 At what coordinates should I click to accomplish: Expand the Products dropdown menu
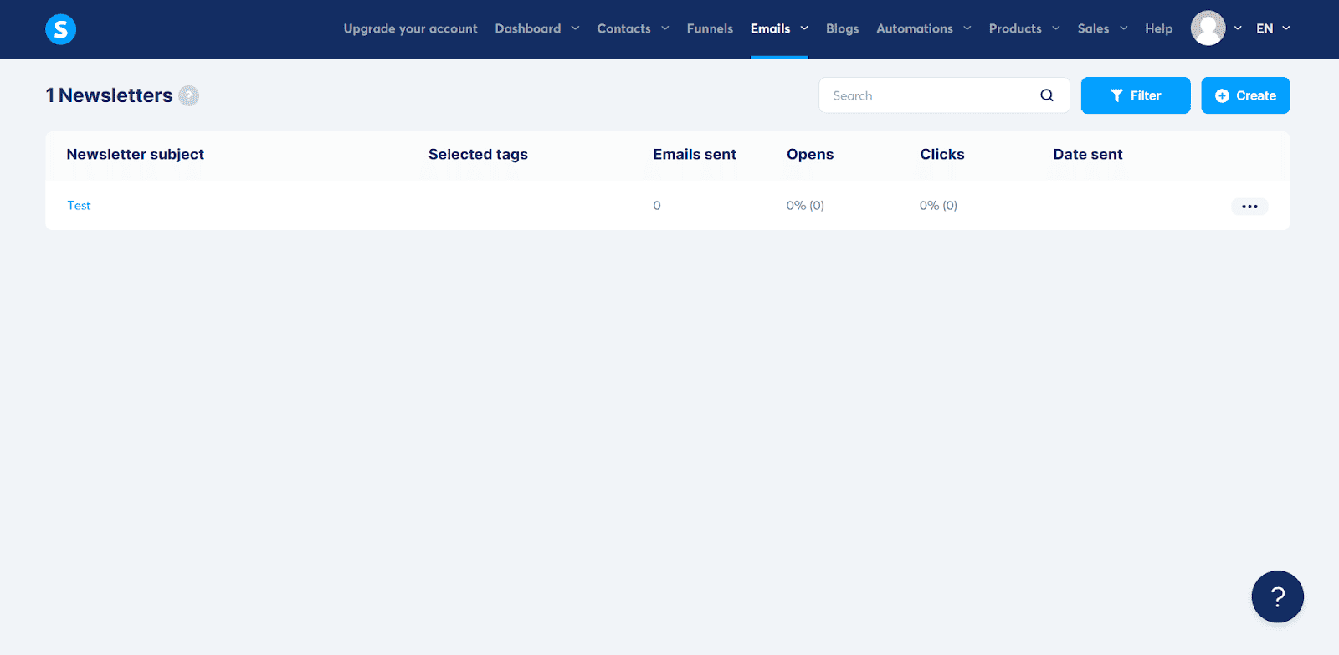(1023, 28)
